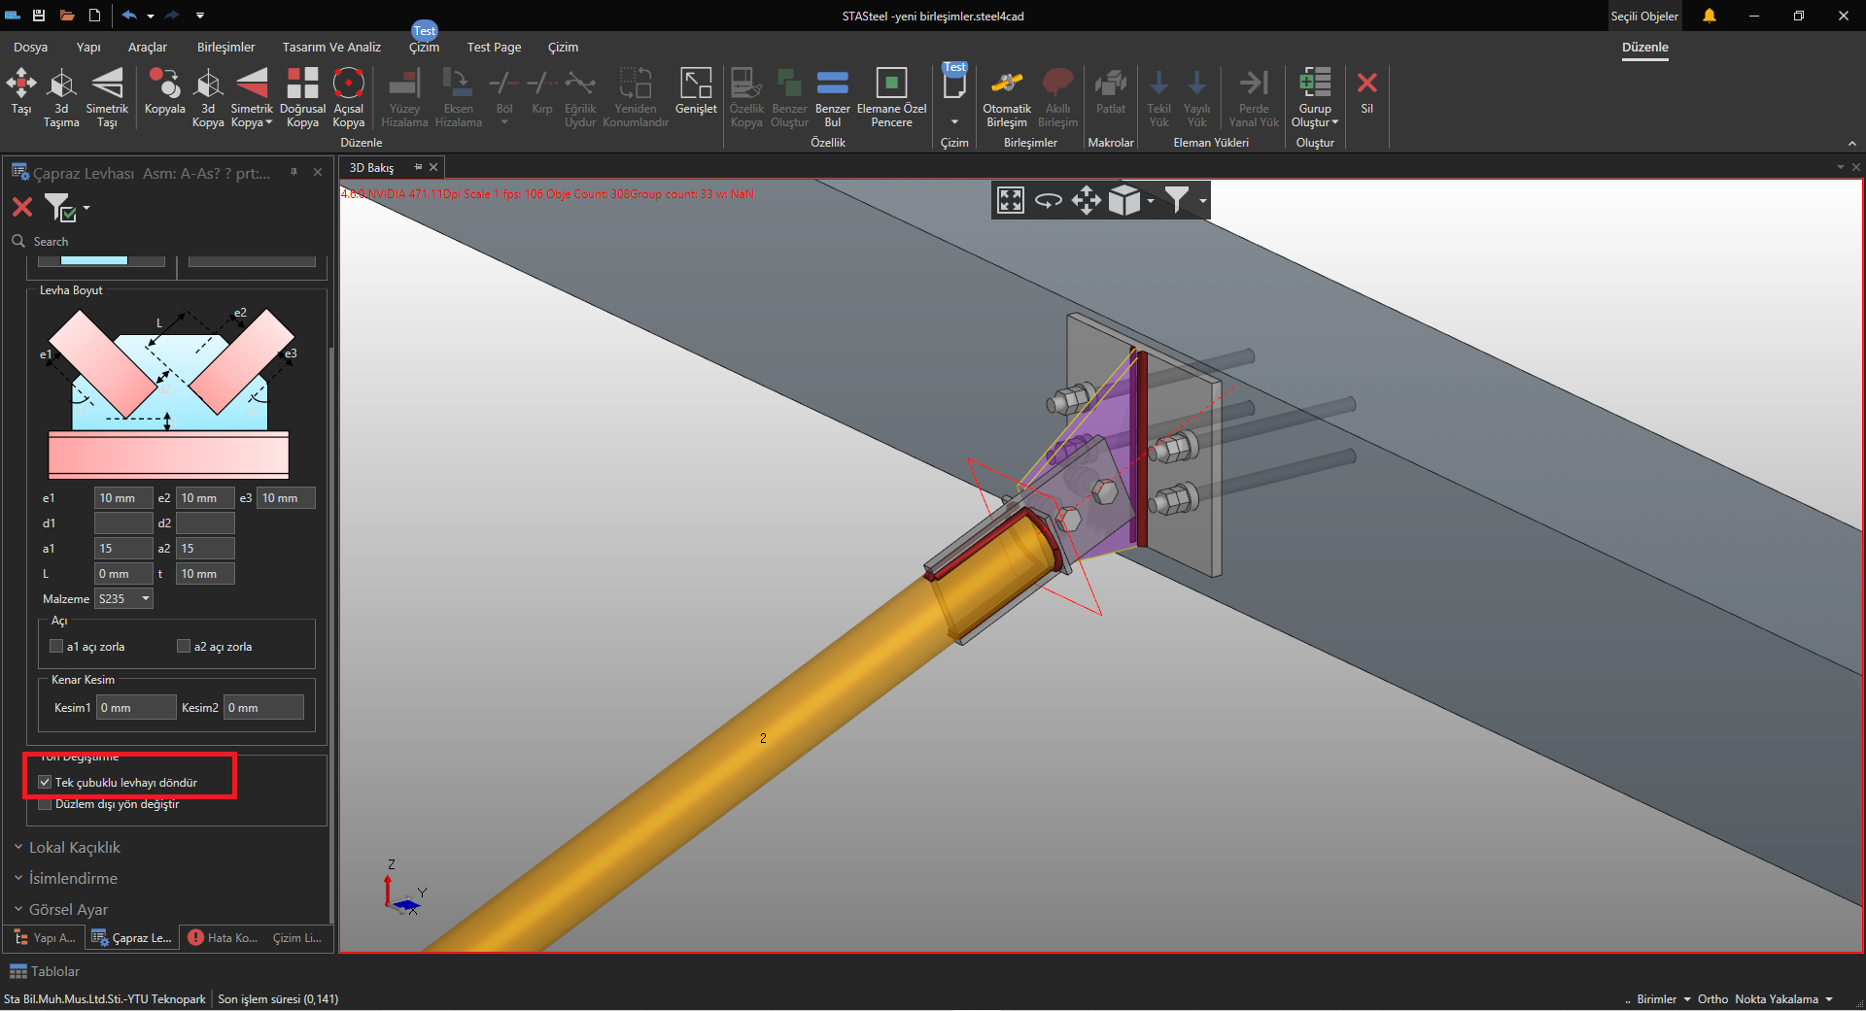The image size is (1866, 1011).
Task: Open the Birleşimler menu
Action: pyautogui.click(x=225, y=47)
